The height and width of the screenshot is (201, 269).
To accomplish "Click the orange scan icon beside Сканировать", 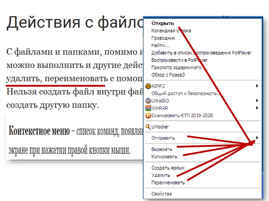I will [148, 116].
